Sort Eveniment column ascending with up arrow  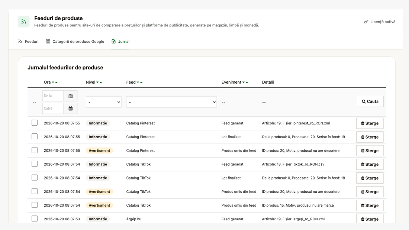pyautogui.click(x=247, y=82)
